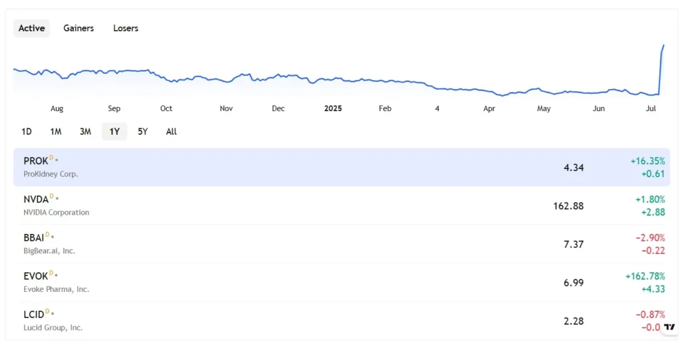Image resolution: width=682 pixels, height=363 pixels.
Task: Click the D badge beside EVOK ticker
Action: tap(51, 273)
